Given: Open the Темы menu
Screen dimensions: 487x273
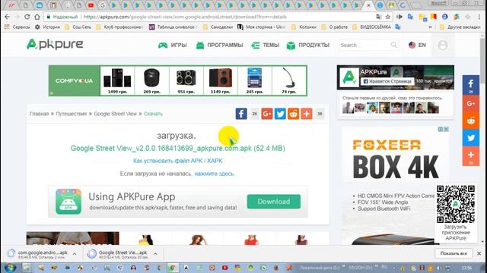Looking at the screenshot, I should point(266,45).
